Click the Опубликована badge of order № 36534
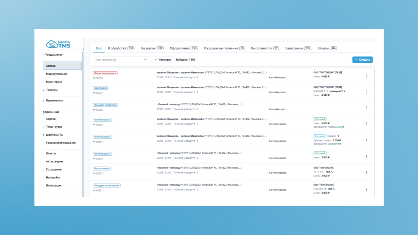 (102, 137)
